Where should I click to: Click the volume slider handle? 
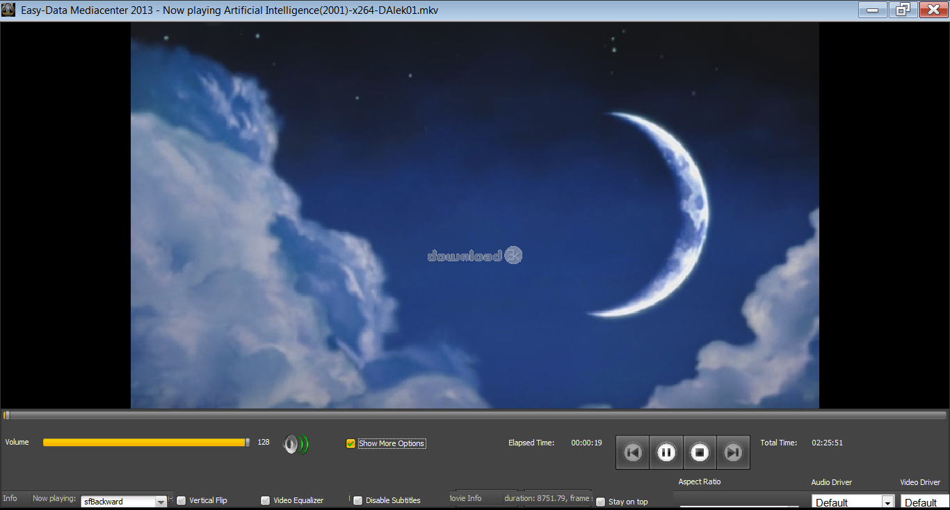coord(248,443)
